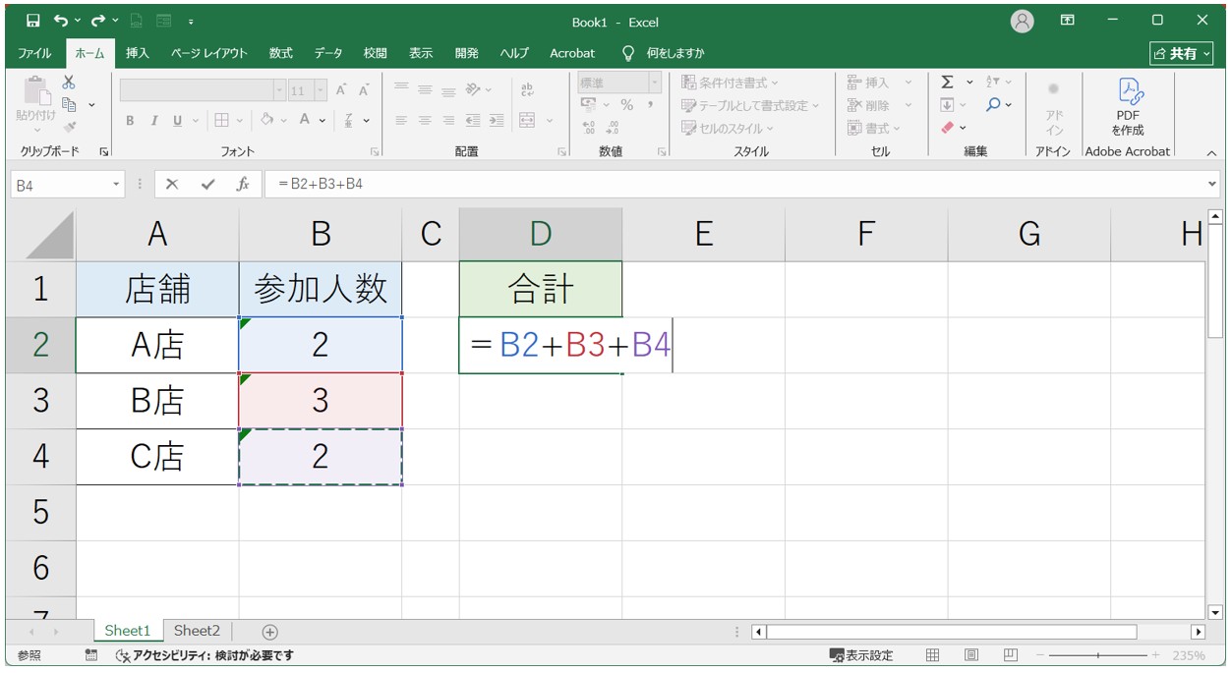Image resolution: width=1231 pixels, height=673 pixels.
Task: Switch to Sheet2 tab
Action: 198,631
